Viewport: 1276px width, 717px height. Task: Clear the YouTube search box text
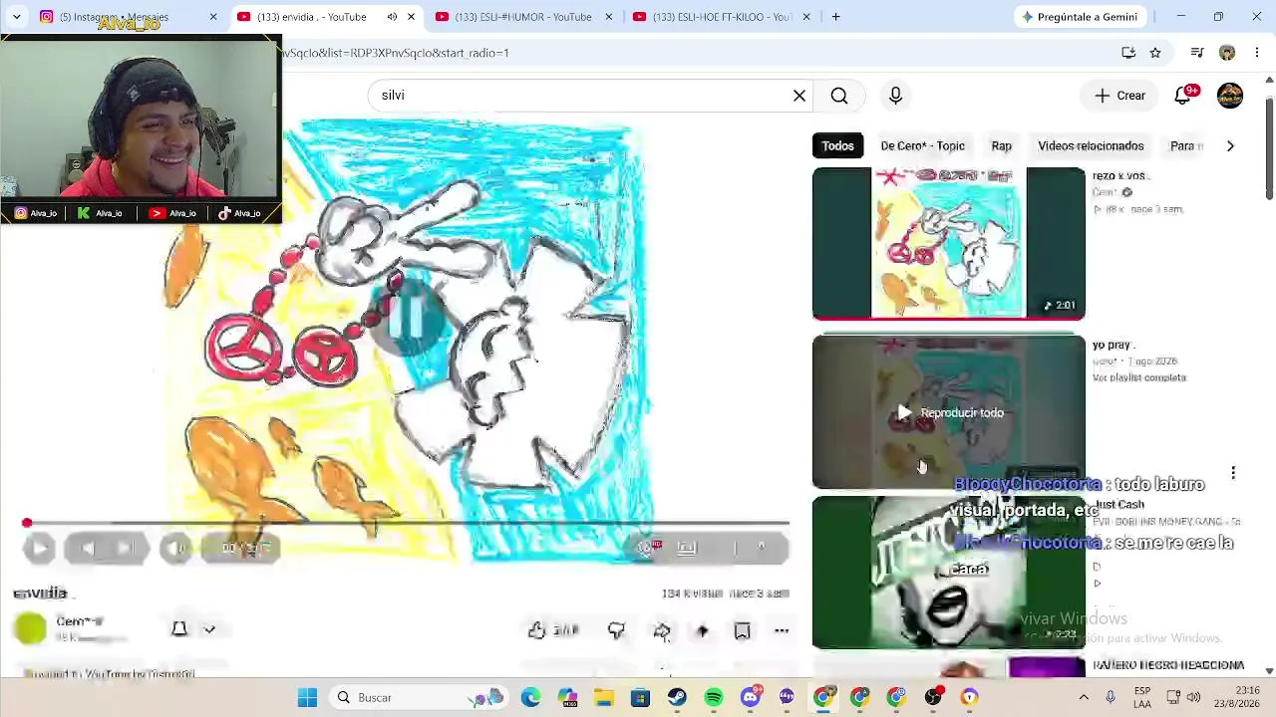click(x=799, y=96)
